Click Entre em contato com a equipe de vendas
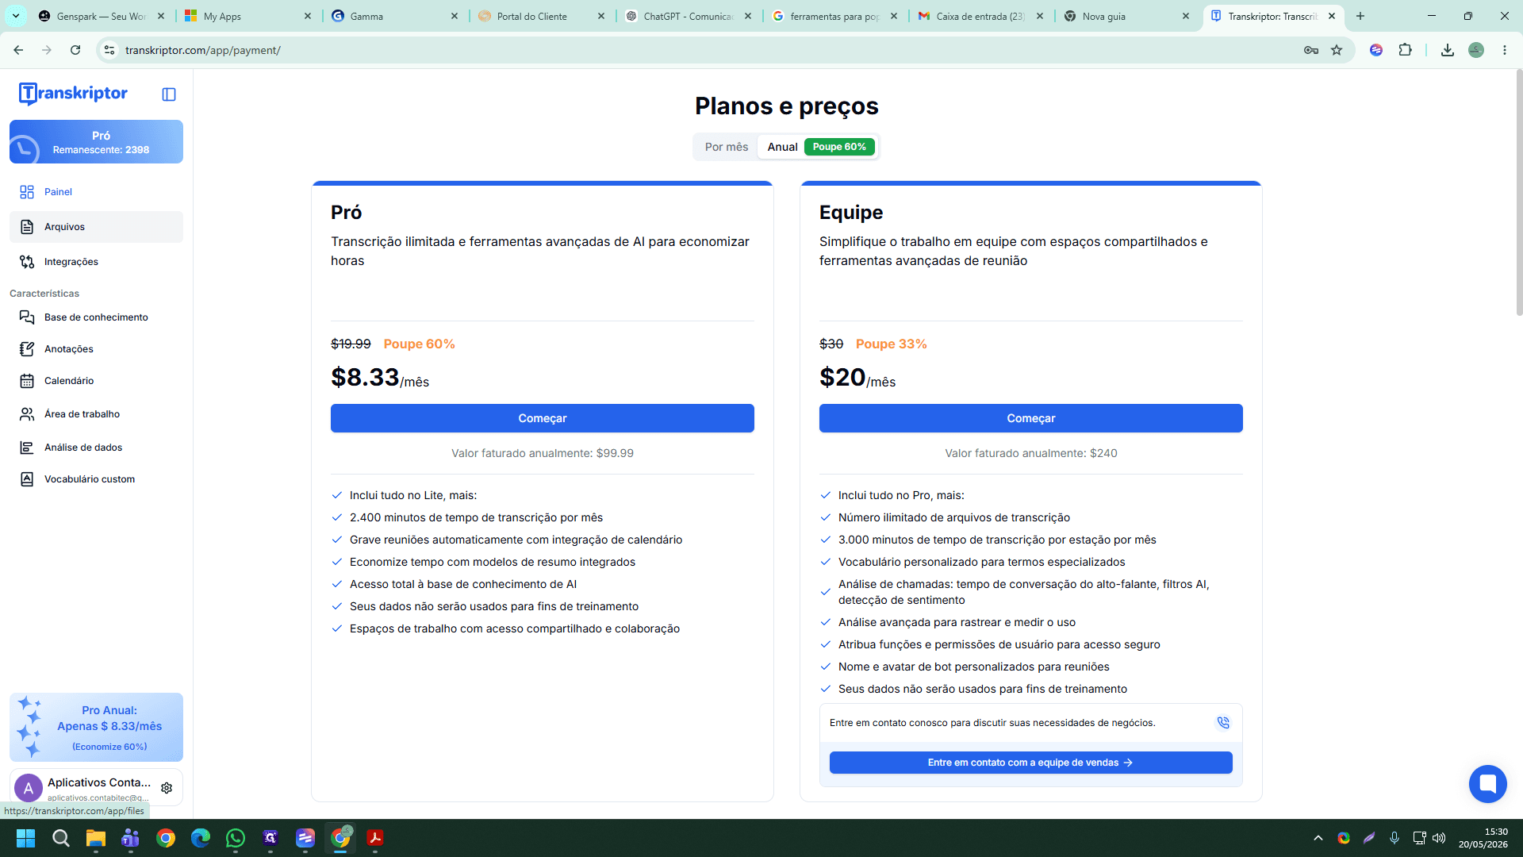 (x=1031, y=763)
